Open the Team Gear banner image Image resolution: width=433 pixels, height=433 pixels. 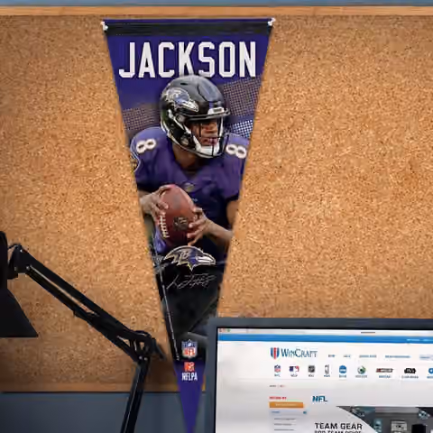pos(373,419)
